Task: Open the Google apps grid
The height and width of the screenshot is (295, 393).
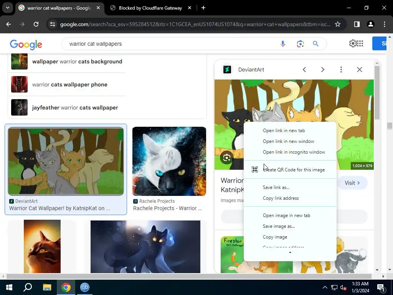Action: (360, 43)
